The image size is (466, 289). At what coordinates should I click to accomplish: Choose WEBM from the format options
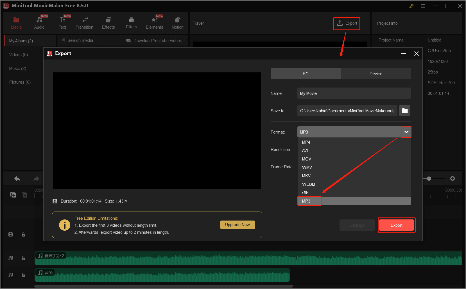click(x=308, y=184)
